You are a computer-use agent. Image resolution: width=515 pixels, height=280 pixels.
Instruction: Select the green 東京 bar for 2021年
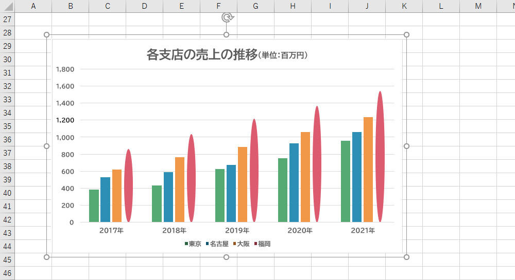click(x=346, y=181)
